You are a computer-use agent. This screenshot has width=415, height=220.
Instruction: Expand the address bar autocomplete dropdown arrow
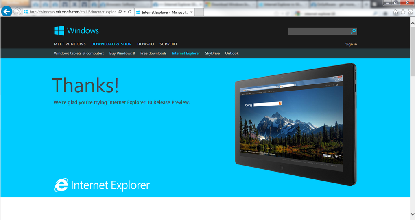[124, 12]
